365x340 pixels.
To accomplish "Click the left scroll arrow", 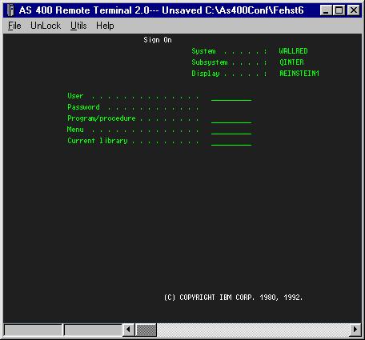I will [x=129, y=330].
